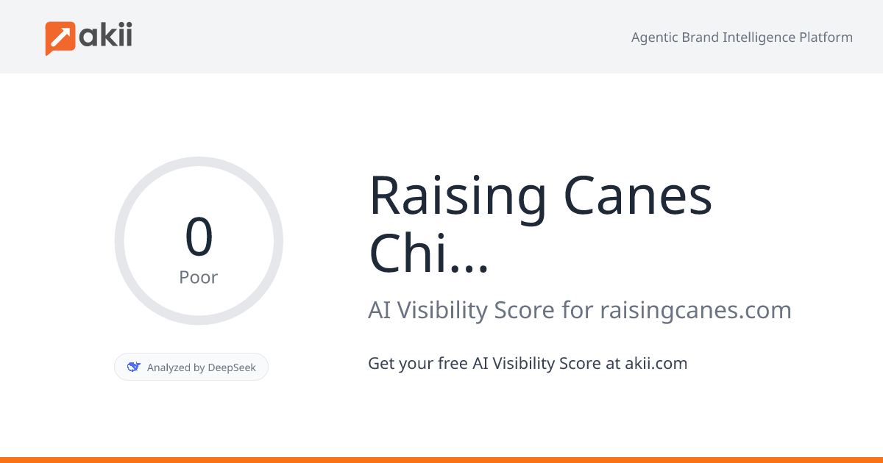Screen dimensions: 883x463
Task: Click the orange bar at the bottom
Action: coord(441,459)
